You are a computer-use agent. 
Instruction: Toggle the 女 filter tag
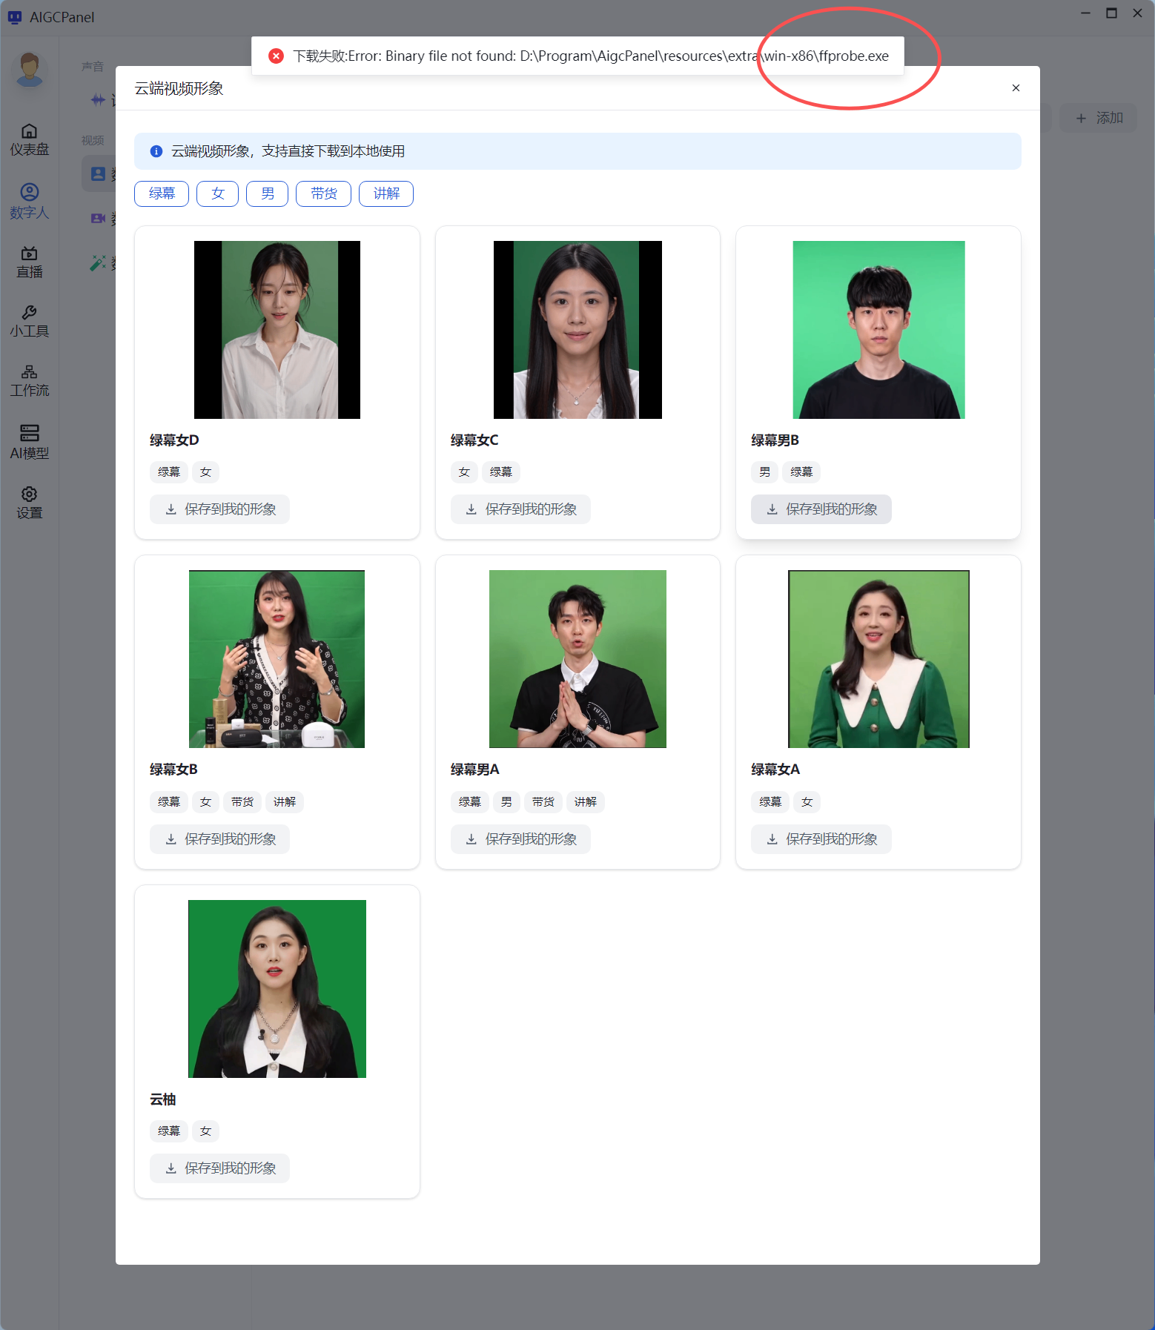click(x=217, y=193)
